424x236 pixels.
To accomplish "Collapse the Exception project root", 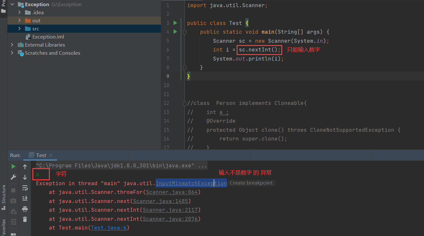I will coord(12,5).
